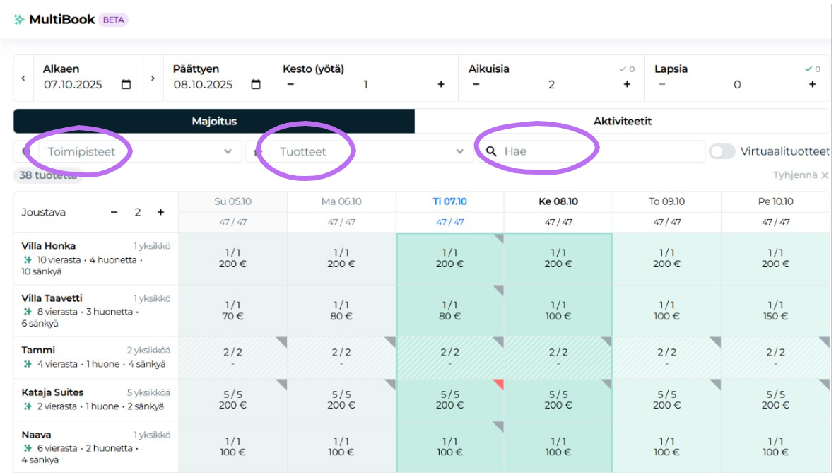Increase Kesto (yötä) nights with plus

tap(441, 85)
